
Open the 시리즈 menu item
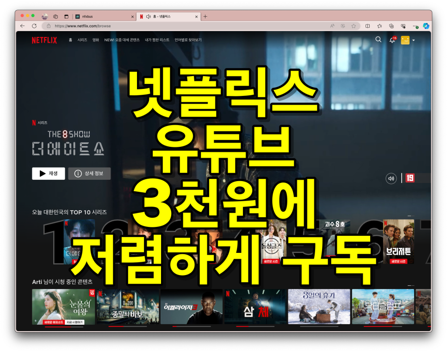82,40
